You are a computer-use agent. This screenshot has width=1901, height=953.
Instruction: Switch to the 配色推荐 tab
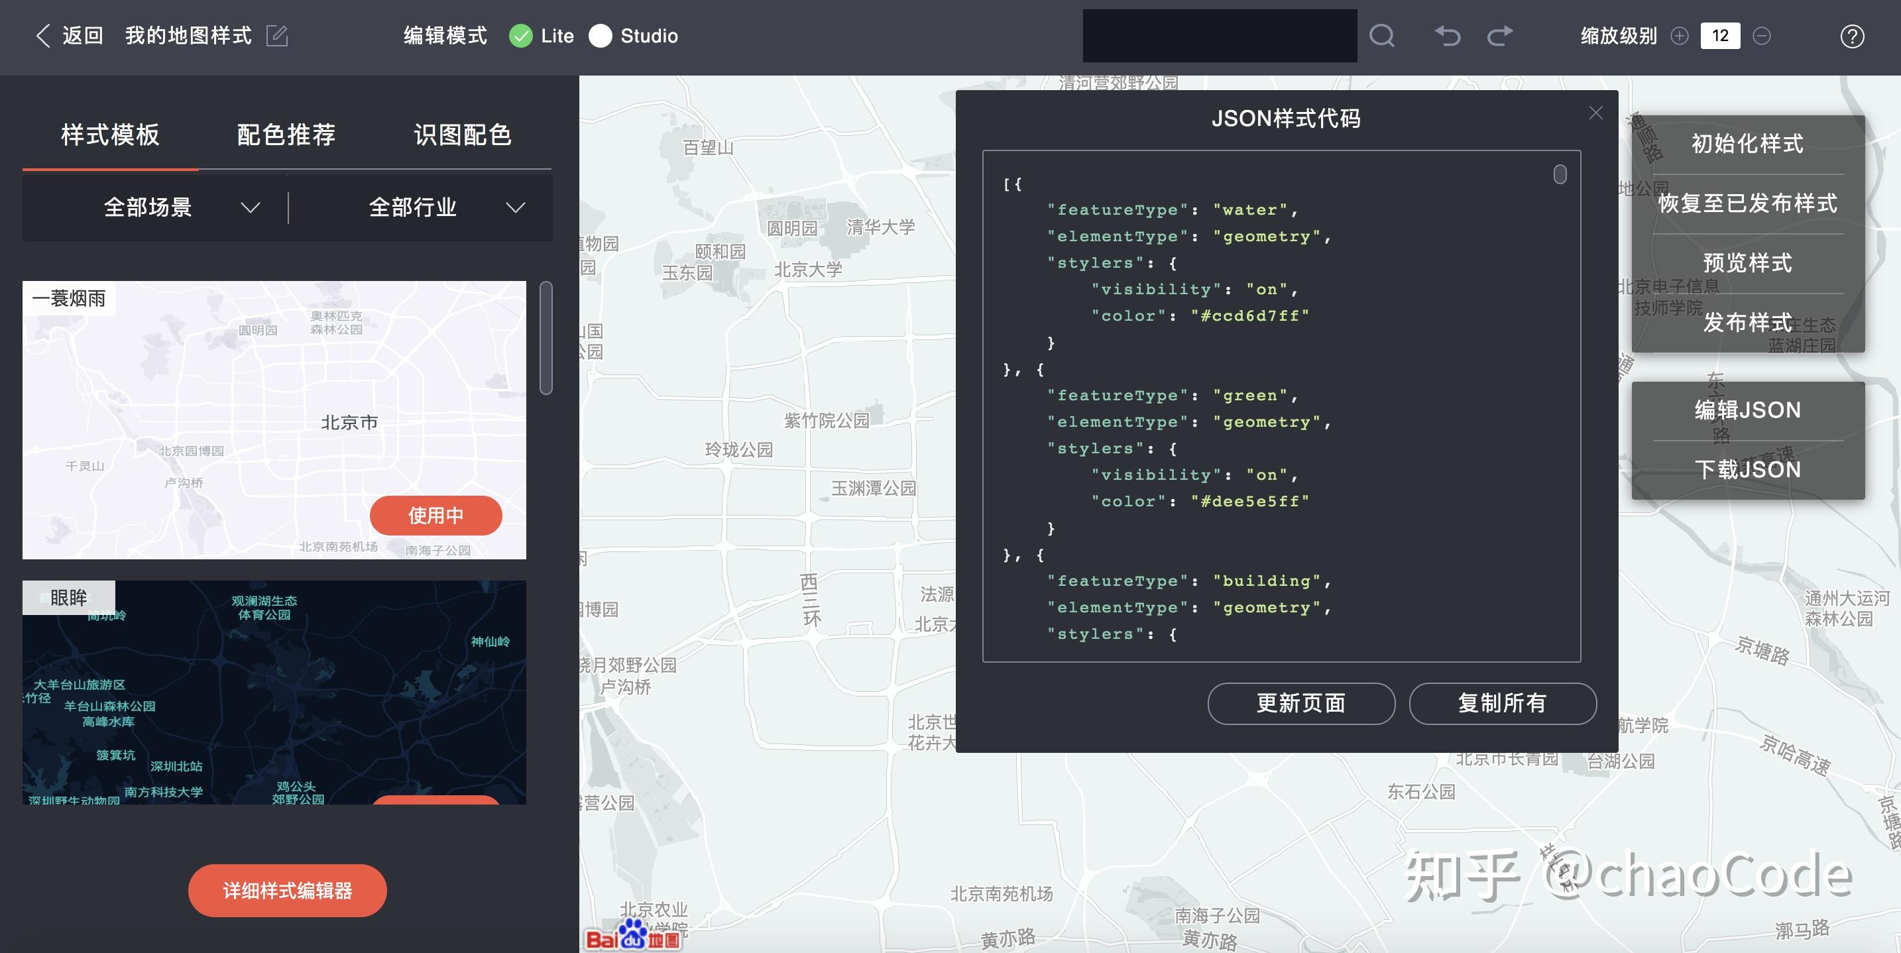(286, 135)
